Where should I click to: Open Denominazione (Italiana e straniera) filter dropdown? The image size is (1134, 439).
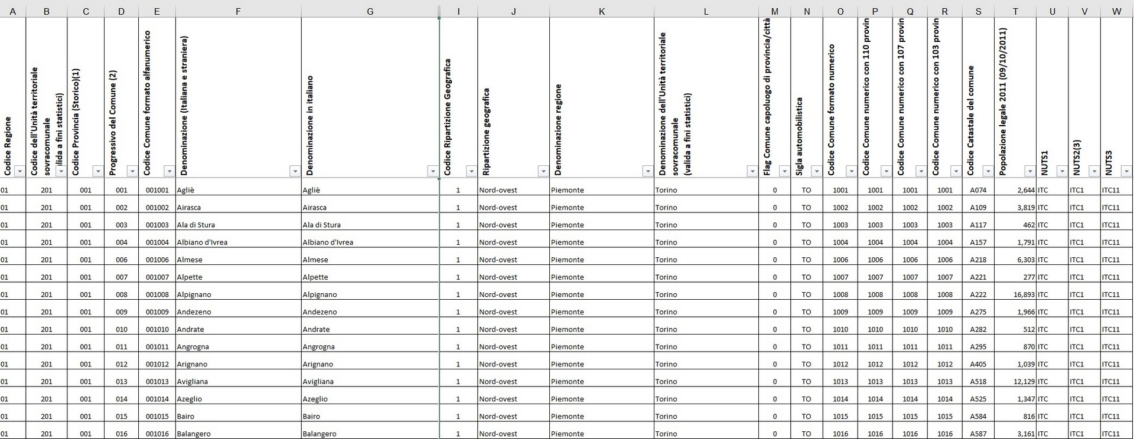pyautogui.click(x=295, y=171)
